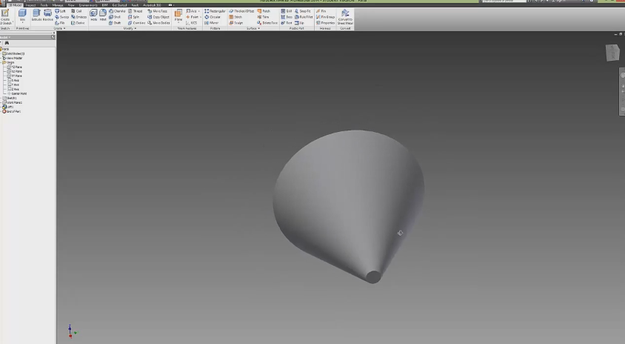
Task: Apply the Shell tool
Action: coord(115,17)
